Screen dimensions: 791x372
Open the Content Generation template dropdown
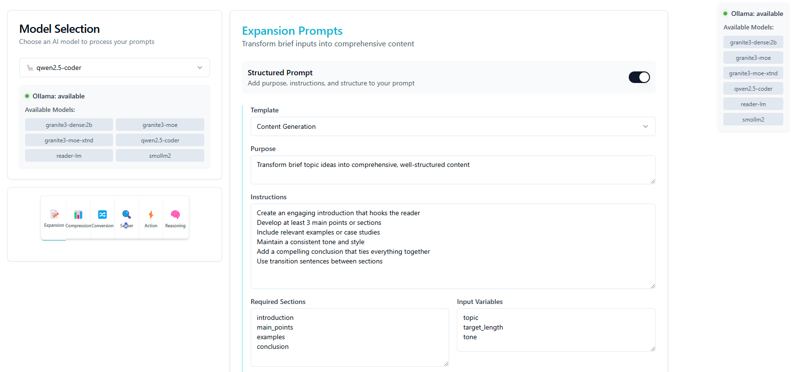click(453, 126)
